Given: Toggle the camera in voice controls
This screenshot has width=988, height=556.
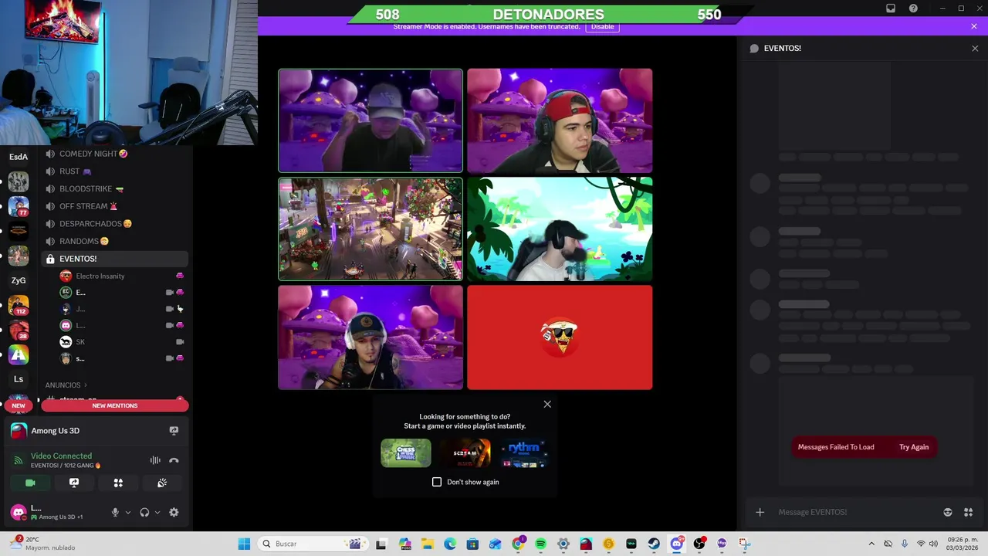Looking at the screenshot, I should [30, 483].
